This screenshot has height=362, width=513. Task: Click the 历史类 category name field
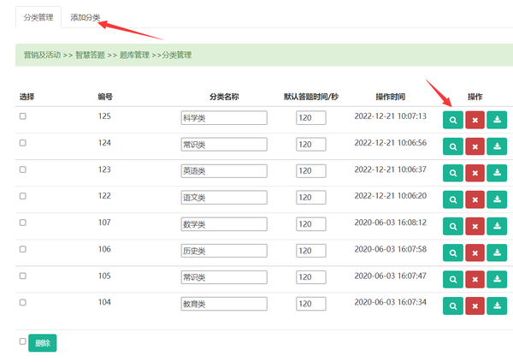click(x=224, y=251)
